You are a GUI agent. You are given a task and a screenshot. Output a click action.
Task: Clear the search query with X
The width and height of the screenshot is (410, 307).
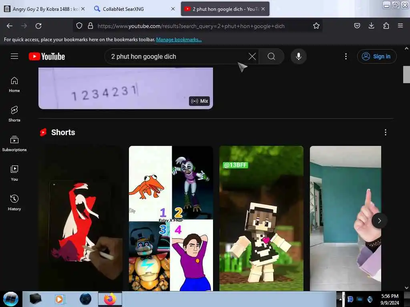[x=252, y=56]
